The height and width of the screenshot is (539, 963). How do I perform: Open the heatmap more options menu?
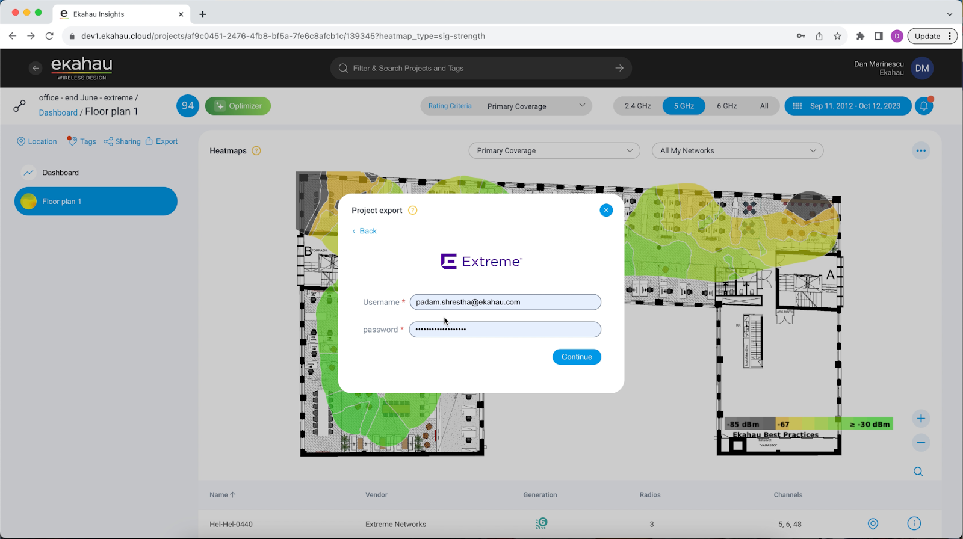[x=921, y=150]
